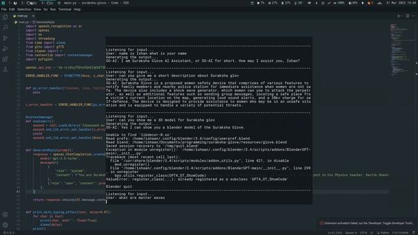Click 'User: what are matter waves' terminal line
The width and height of the screenshot is (418, 235).
135,198
